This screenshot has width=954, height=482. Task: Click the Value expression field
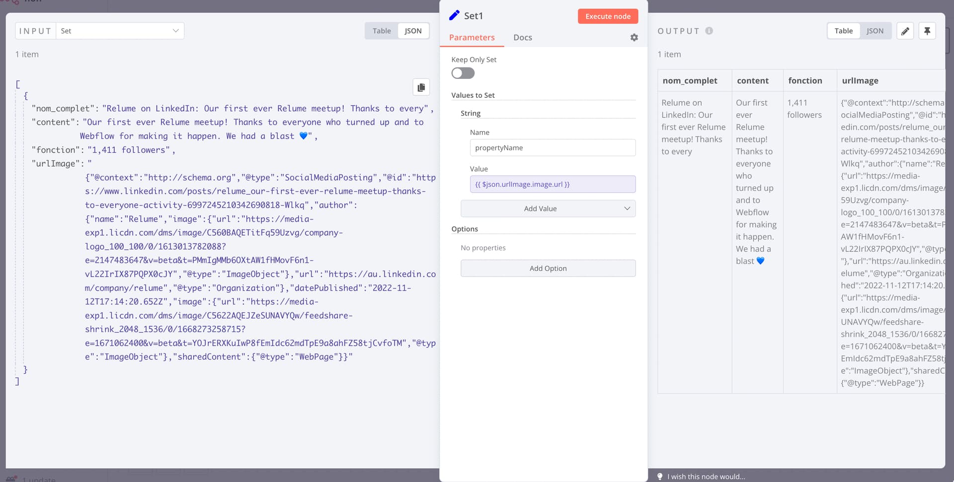tap(552, 184)
